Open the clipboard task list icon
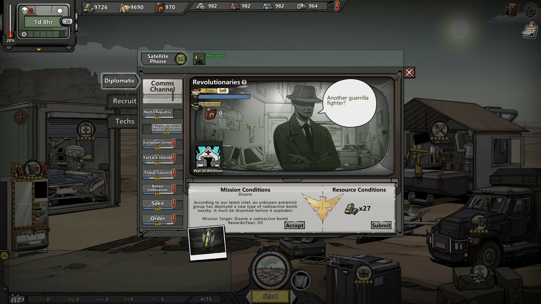The width and height of the screenshot is (541, 304). (x=530, y=30)
